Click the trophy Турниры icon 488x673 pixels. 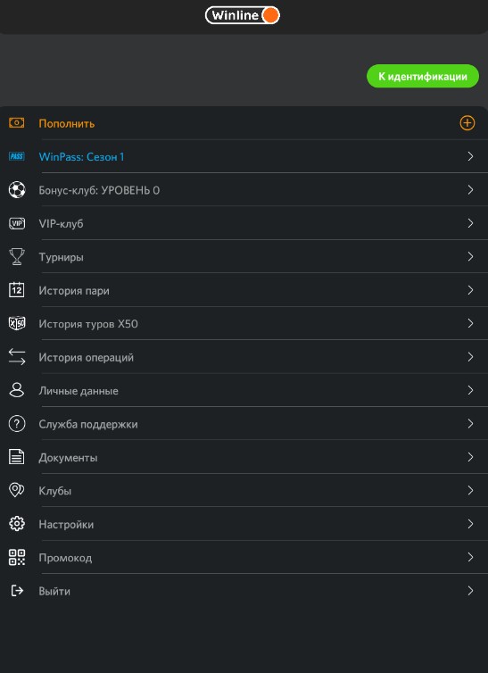click(17, 257)
